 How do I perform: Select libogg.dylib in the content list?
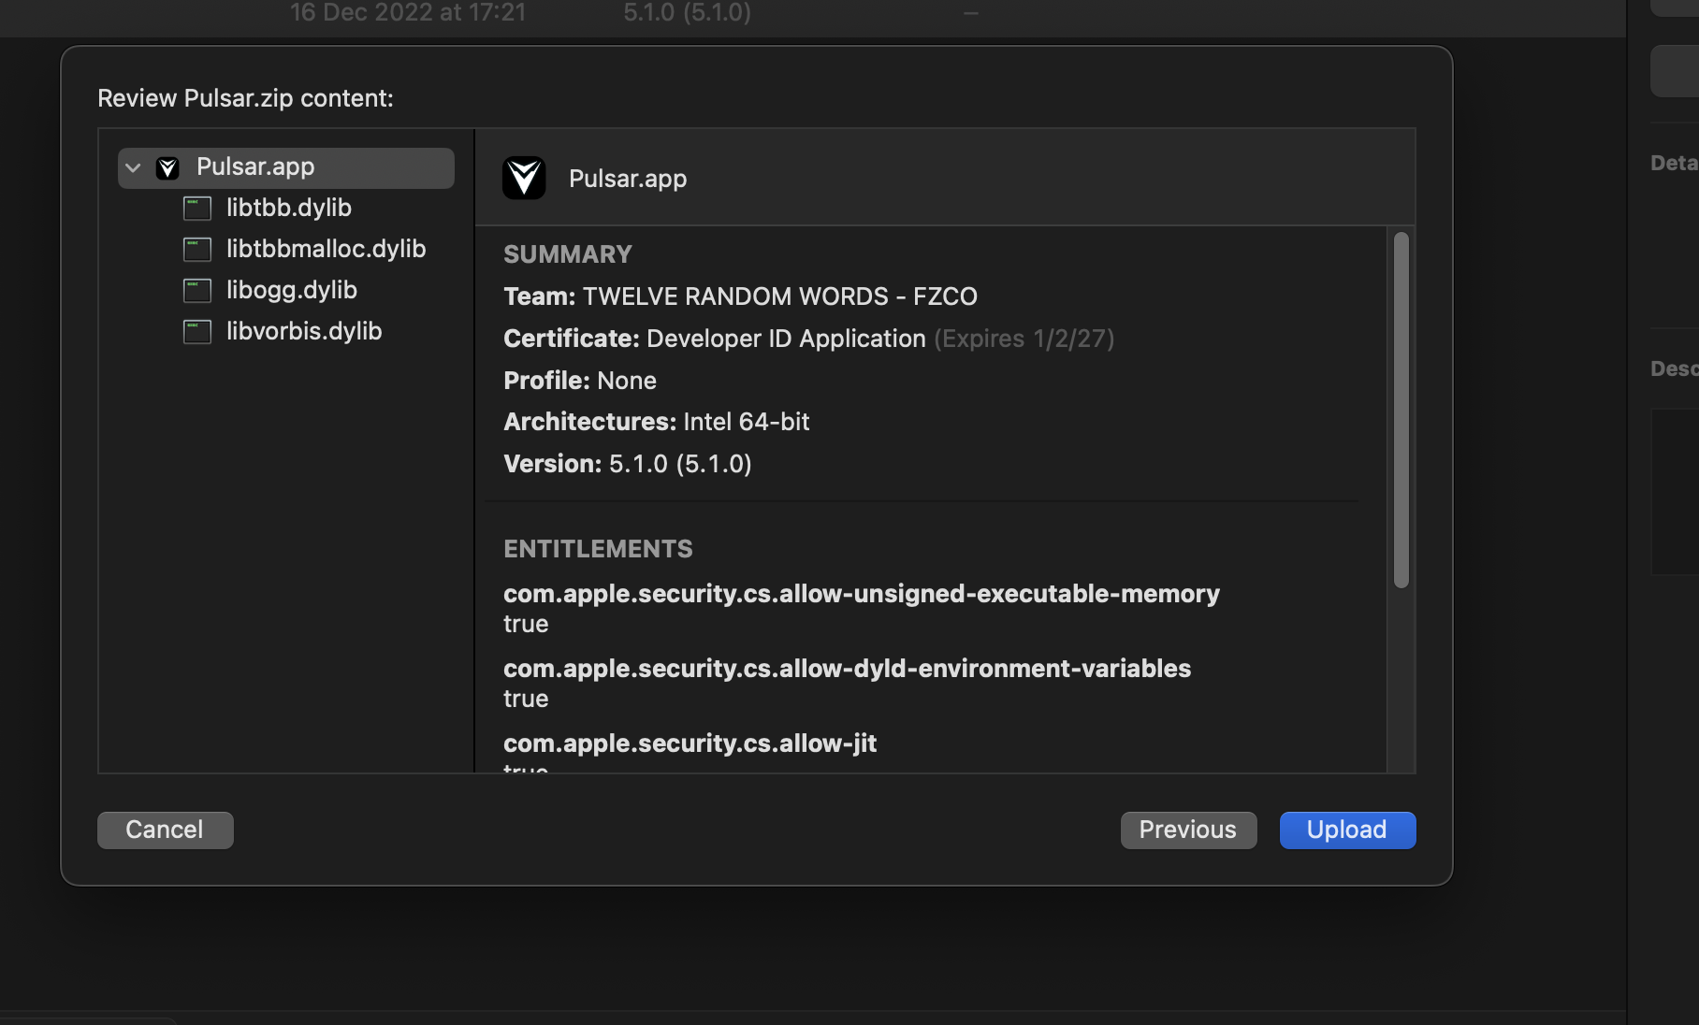click(291, 290)
